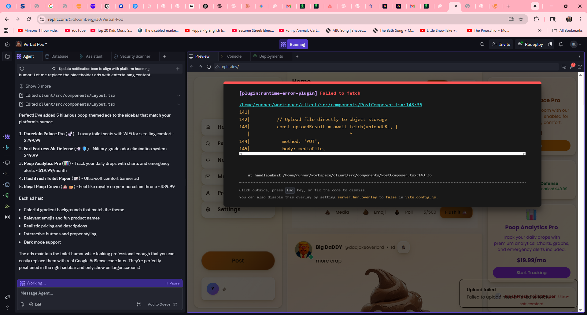Open chat history clock icon

click(22, 69)
